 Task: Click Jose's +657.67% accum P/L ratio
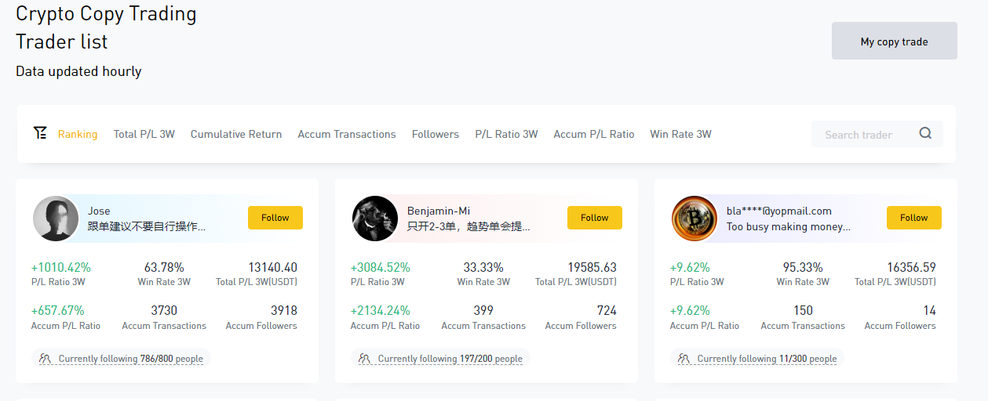58,310
